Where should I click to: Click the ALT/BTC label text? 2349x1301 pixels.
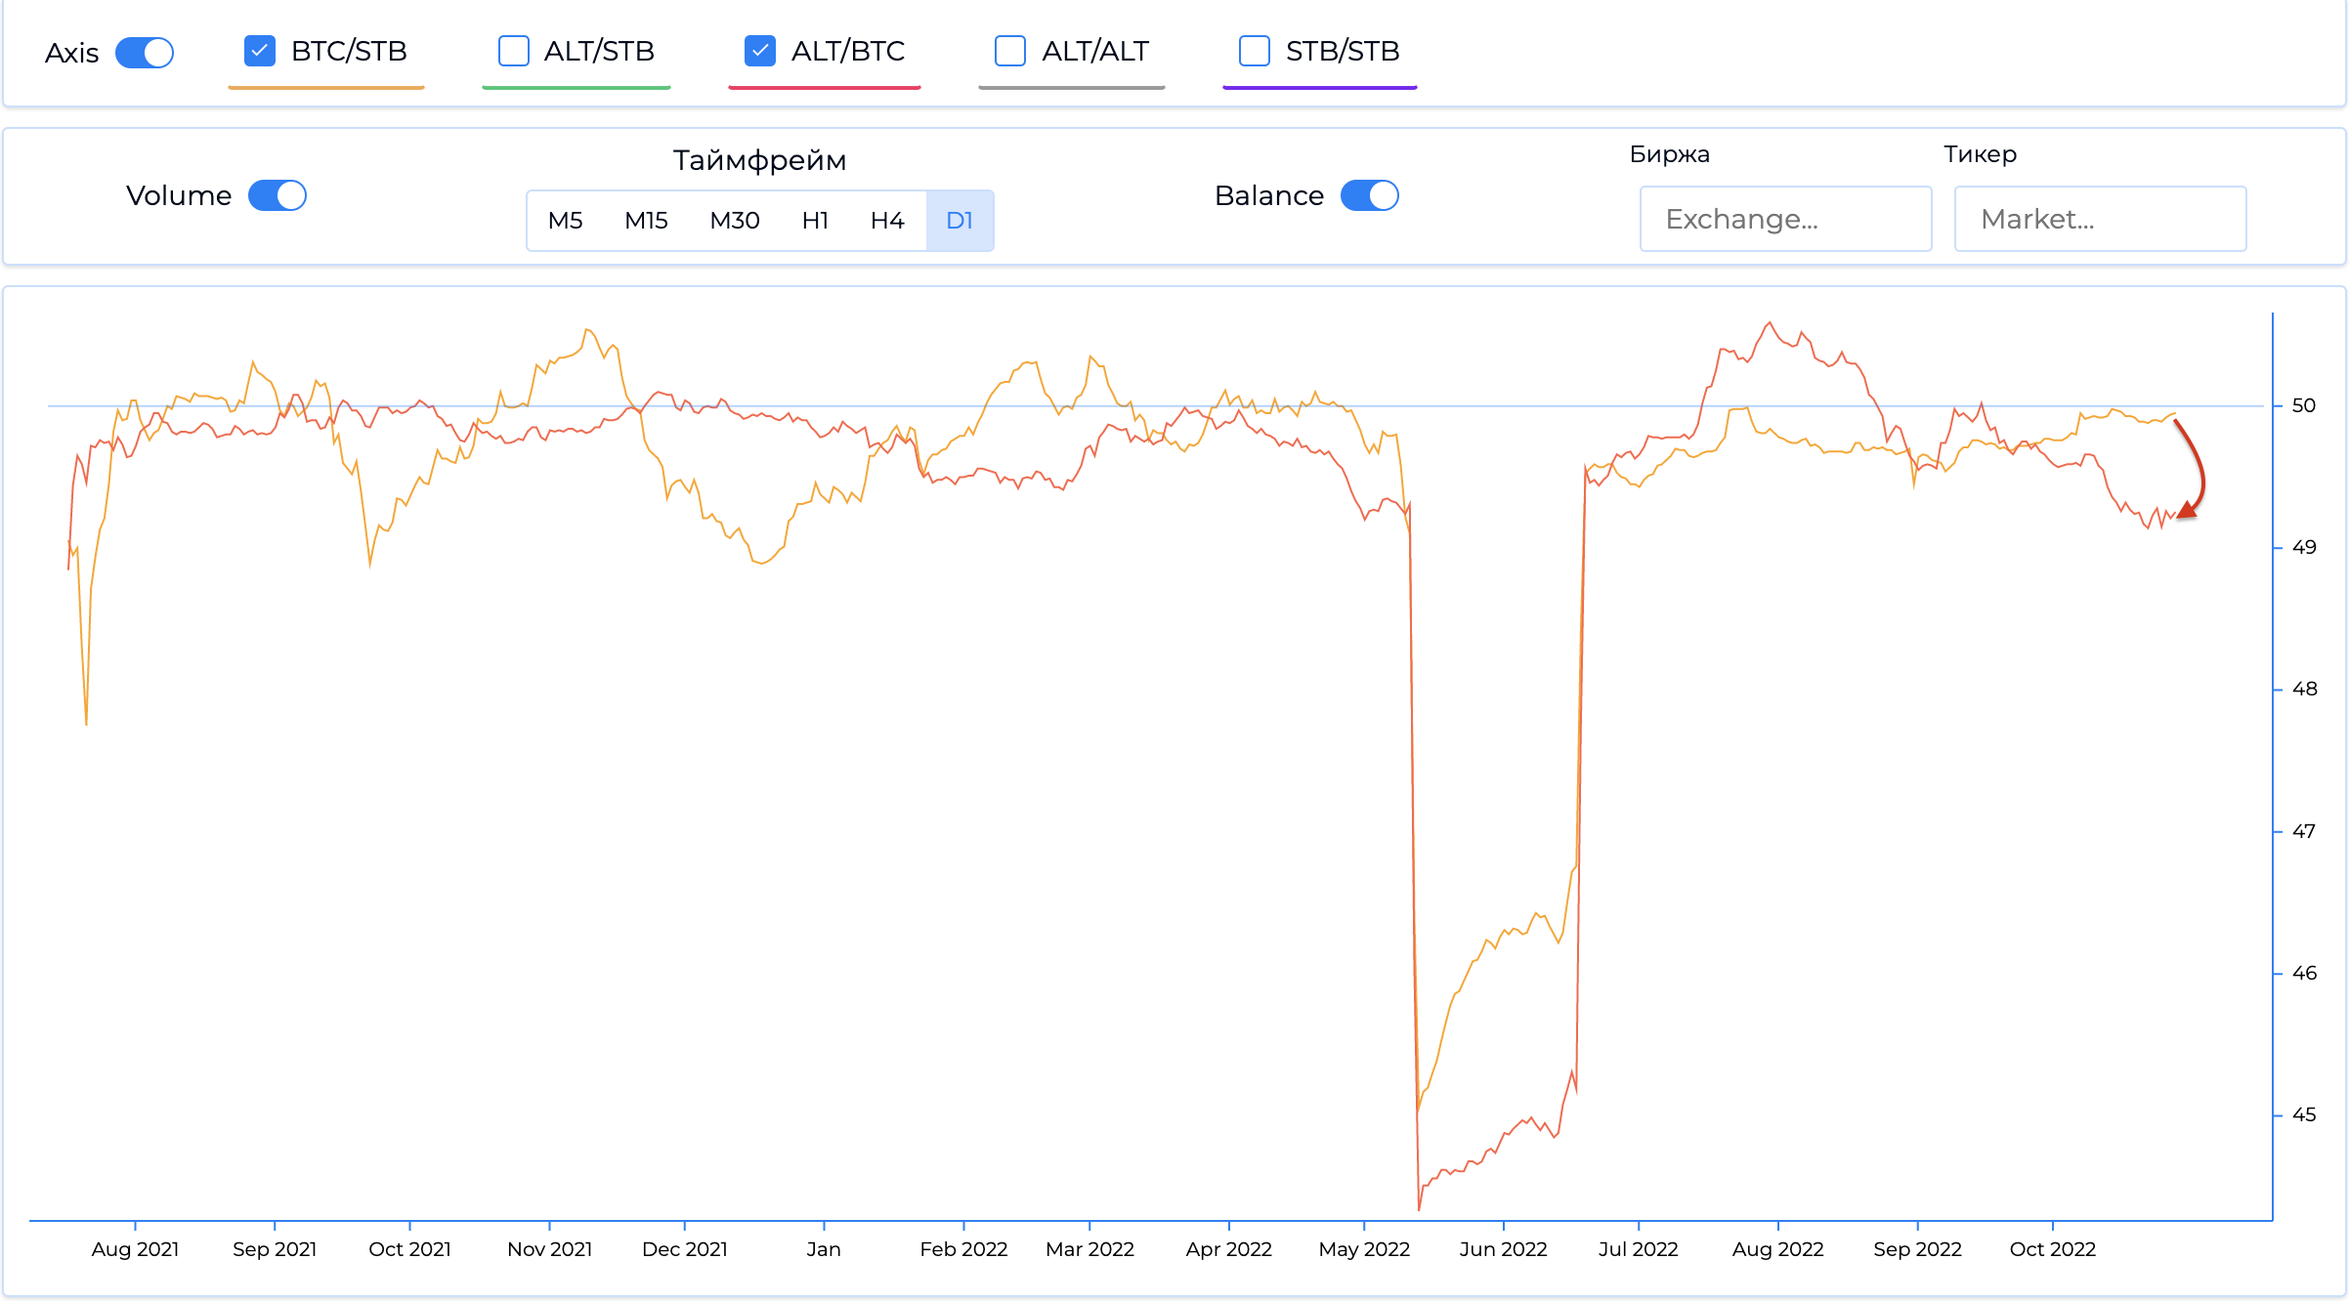click(847, 51)
